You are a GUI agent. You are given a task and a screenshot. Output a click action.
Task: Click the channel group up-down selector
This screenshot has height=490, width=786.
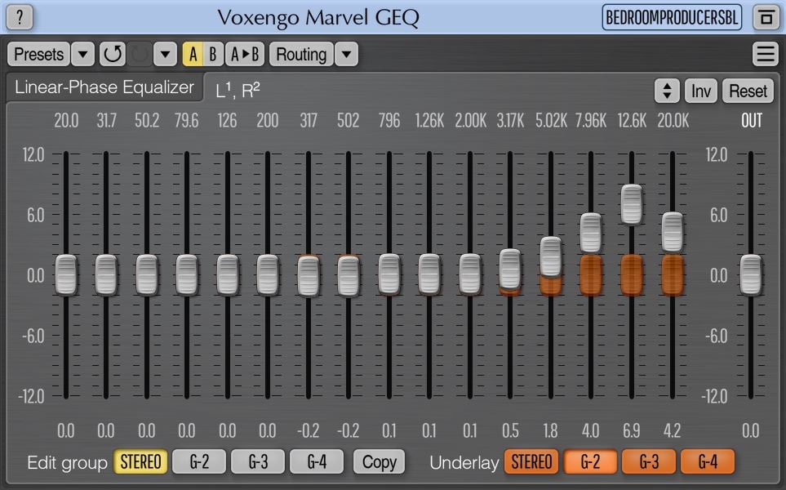pos(667,91)
